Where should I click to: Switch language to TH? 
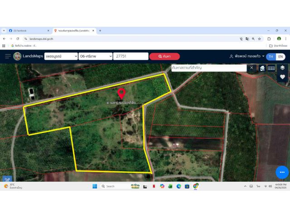pos(271,56)
